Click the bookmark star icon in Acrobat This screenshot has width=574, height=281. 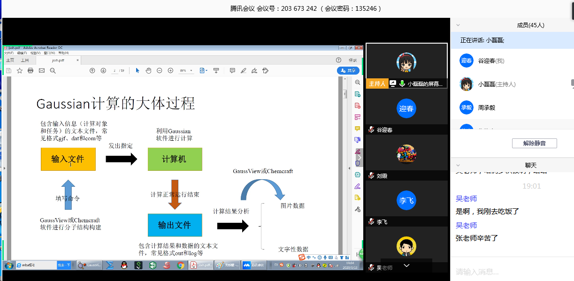pos(20,70)
